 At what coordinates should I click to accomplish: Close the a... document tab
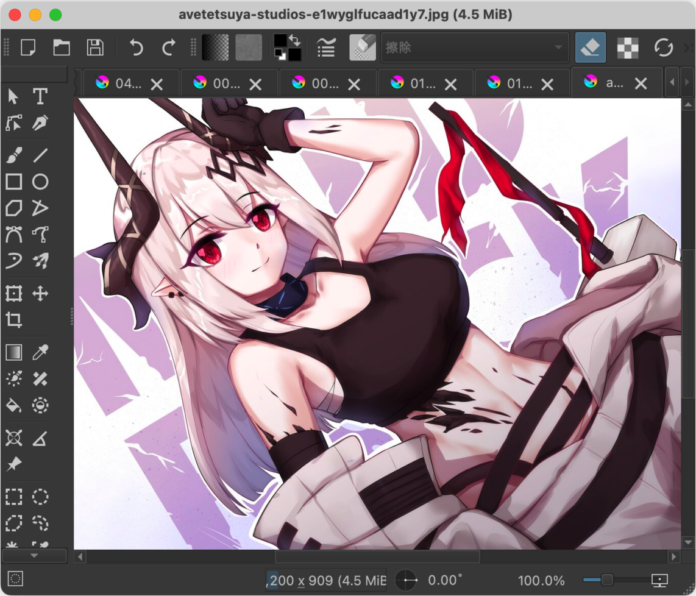(641, 83)
